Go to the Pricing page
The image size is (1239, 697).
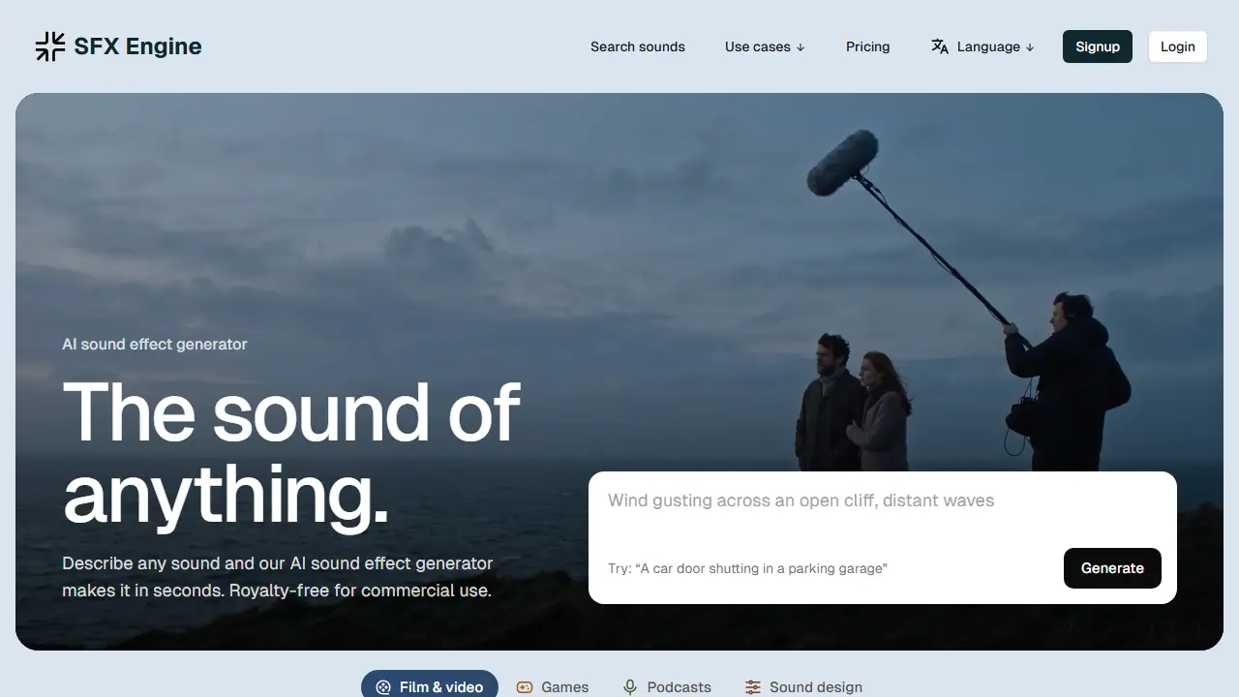[868, 46]
